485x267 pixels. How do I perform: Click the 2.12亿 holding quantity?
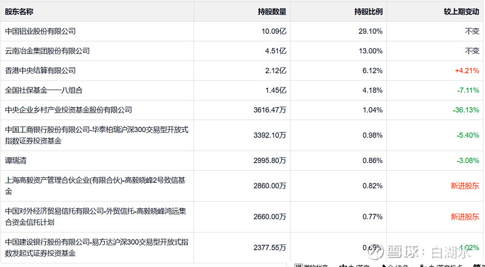pyautogui.click(x=276, y=70)
